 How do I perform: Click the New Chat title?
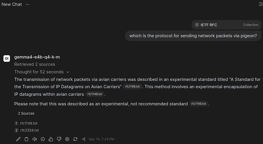click(12, 4)
